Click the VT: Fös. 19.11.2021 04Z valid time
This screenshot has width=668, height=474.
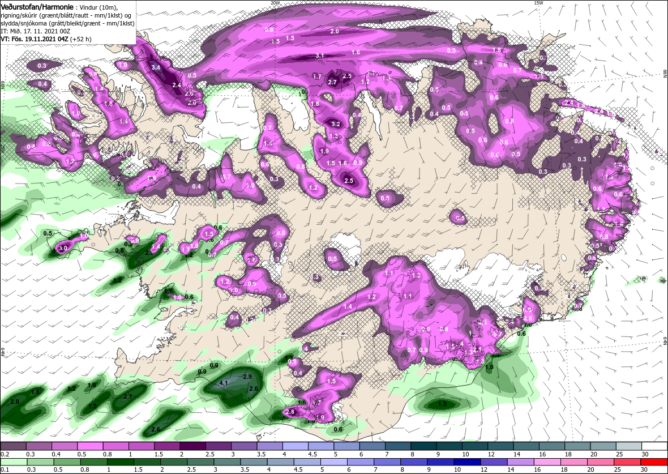(x=35, y=39)
